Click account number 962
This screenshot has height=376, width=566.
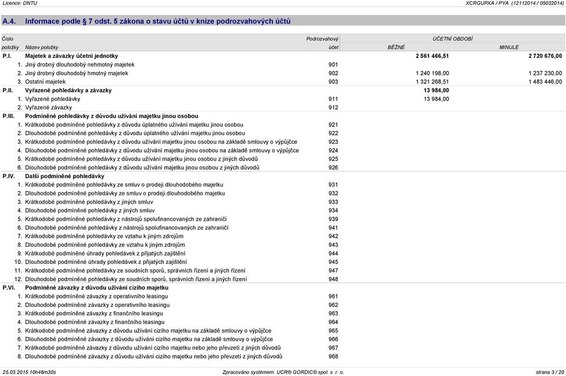(333, 305)
